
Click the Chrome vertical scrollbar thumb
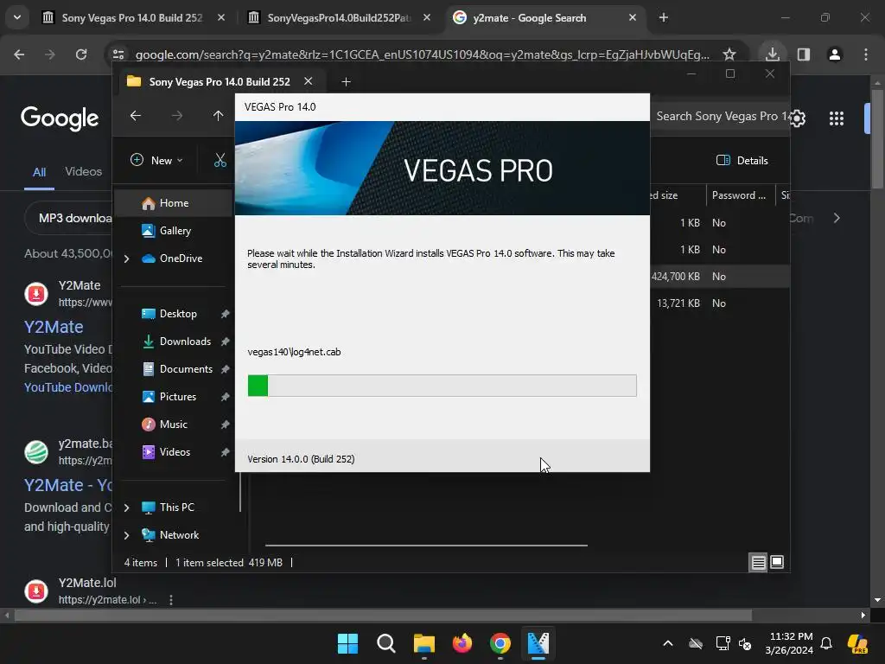pyautogui.click(x=877, y=138)
